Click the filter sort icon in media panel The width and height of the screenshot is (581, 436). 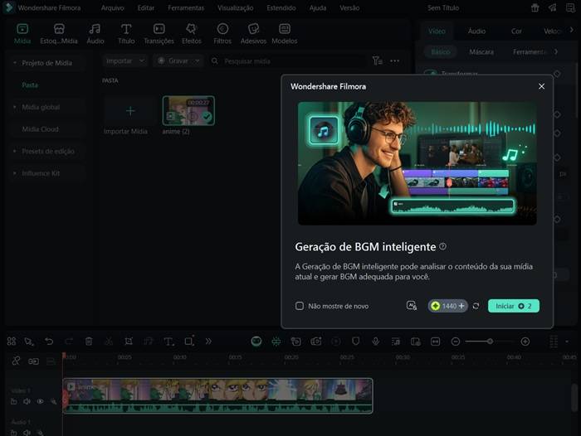tap(377, 61)
